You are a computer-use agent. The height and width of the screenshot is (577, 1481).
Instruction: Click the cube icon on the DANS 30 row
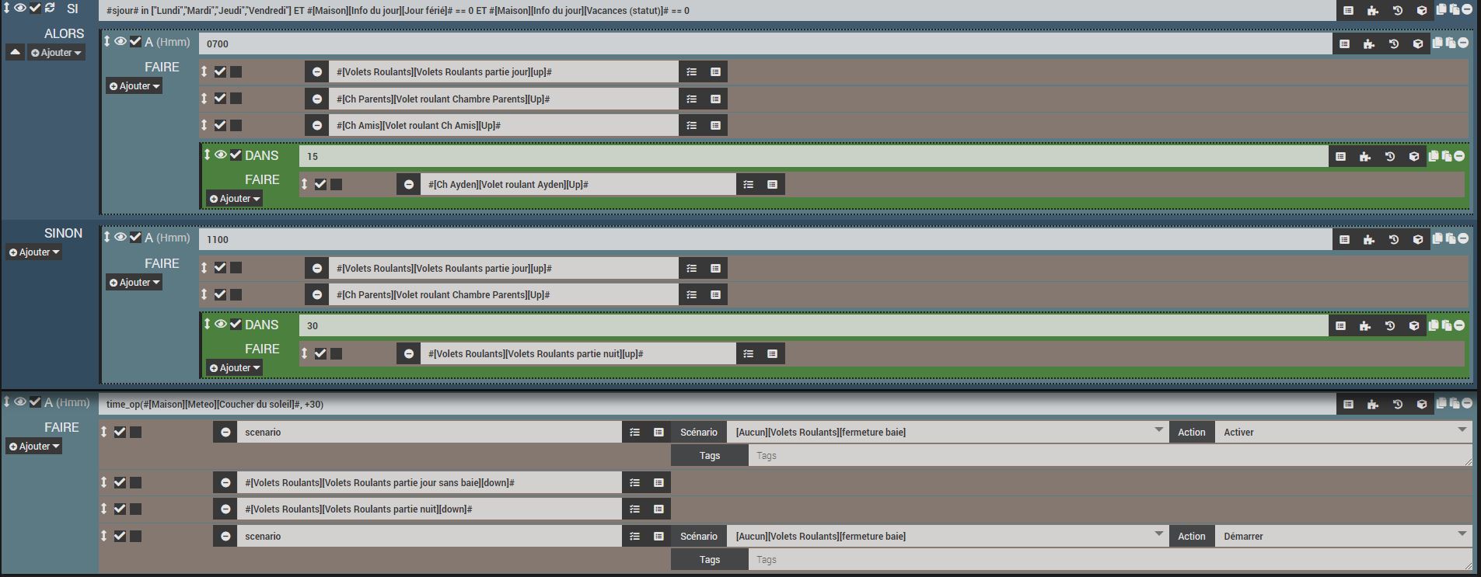coord(1414,326)
